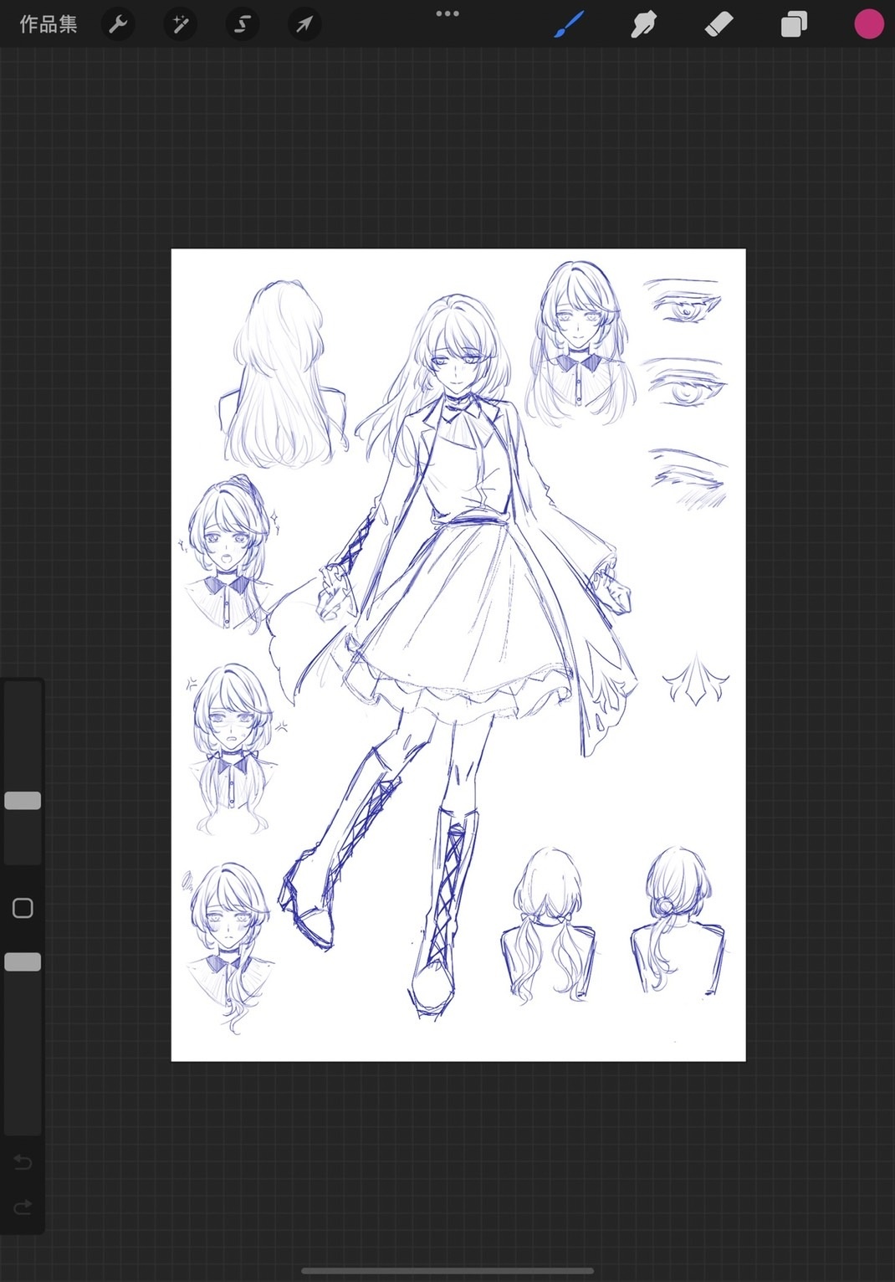Viewport: 895px width, 1282px height.
Task: Tap the three-dot menu at top center
Action: tap(447, 13)
